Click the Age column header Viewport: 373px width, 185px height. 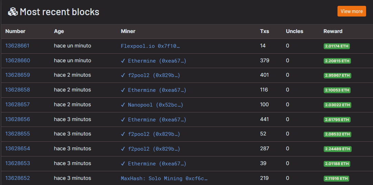[x=59, y=31]
